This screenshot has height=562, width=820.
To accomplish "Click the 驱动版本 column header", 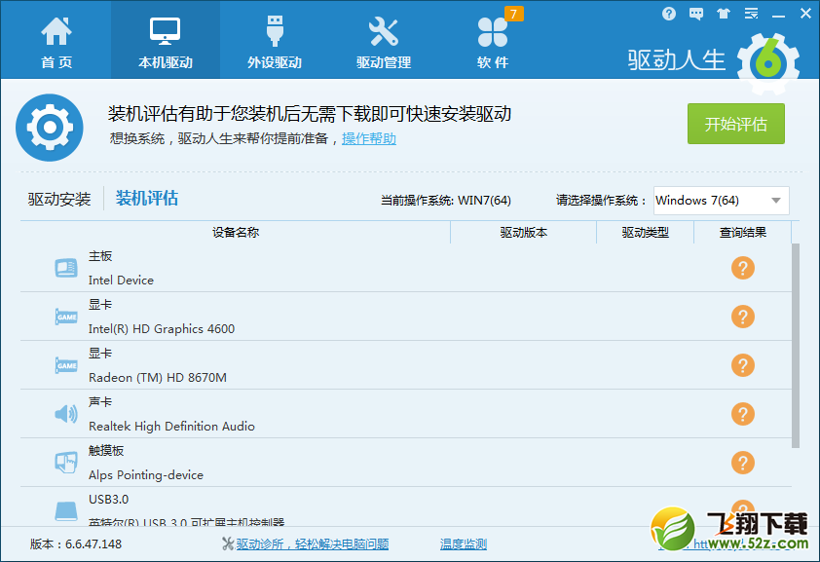I will [524, 232].
